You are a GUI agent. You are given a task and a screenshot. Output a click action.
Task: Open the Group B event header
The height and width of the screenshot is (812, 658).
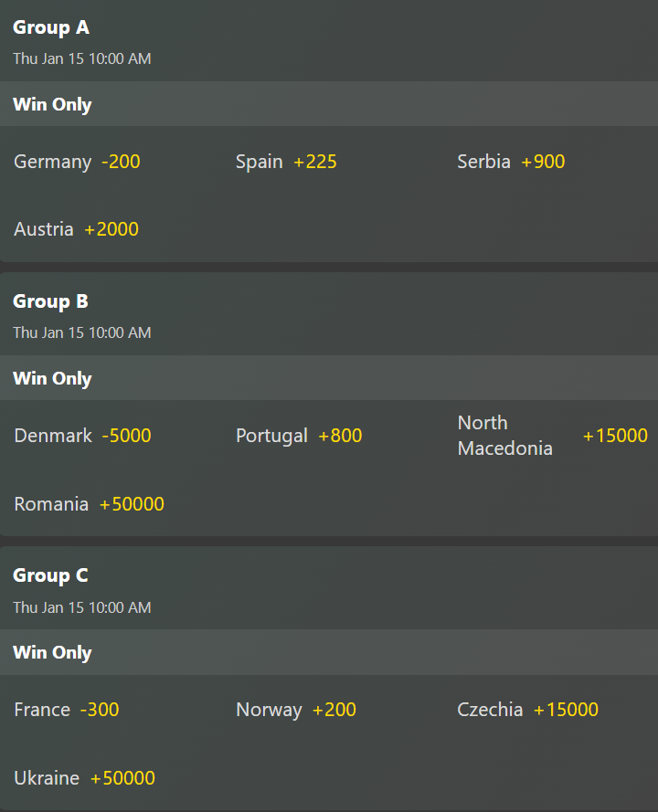point(51,301)
